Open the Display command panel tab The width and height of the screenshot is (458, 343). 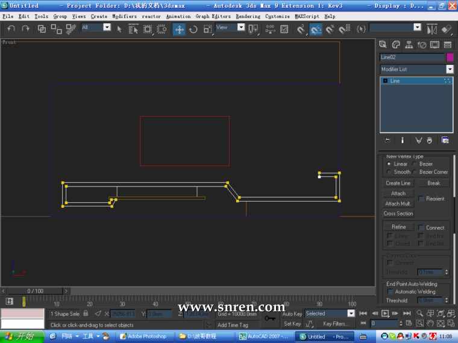pos(434,45)
